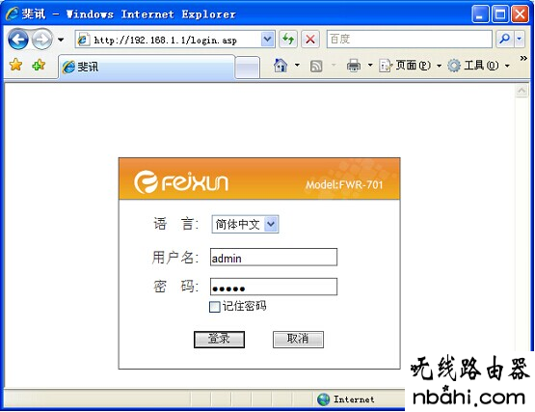Click the 用户名 field containing admin
Image resolution: width=535 pixels, height=412 pixels.
click(x=274, y=258)
